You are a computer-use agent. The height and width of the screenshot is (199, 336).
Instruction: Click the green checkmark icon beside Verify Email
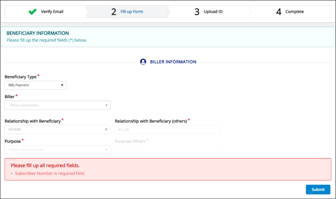32,12
